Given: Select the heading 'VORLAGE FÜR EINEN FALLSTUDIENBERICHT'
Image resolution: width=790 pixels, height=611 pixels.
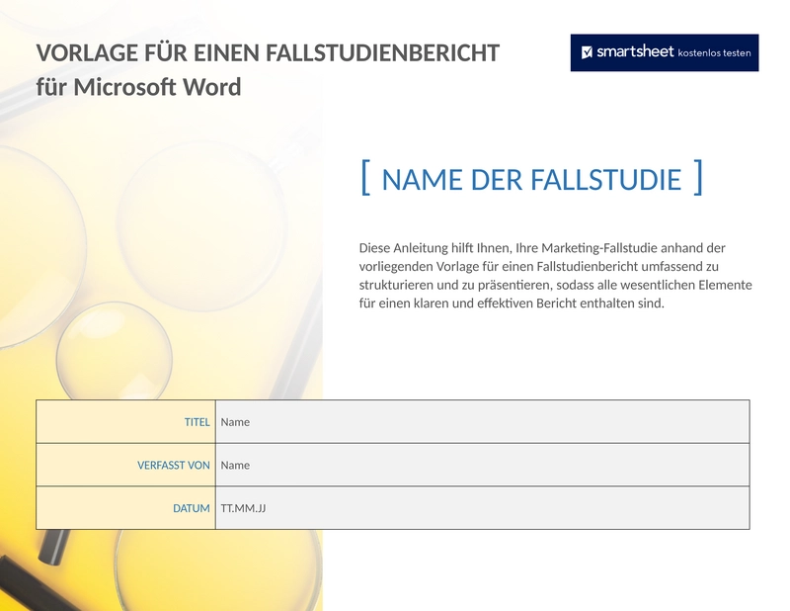Looking at the screenshot, I should pos(268,53).
